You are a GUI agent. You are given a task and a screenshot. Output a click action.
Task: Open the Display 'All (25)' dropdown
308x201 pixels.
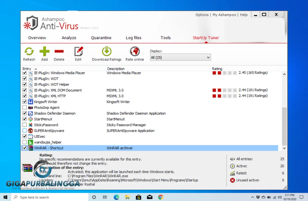(x=208, y=57)
